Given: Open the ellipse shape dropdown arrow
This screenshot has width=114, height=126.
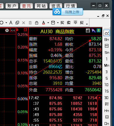Looking at the screenshot, I should click(6, 23).
